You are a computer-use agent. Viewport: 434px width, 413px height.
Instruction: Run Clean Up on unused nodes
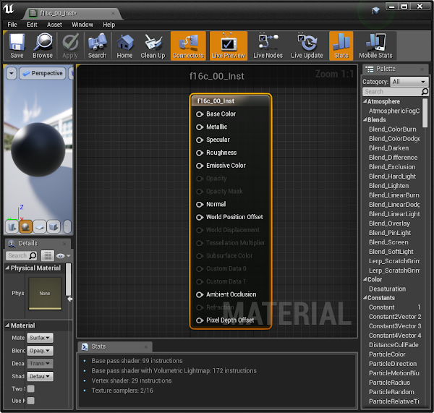coord(153,46)
